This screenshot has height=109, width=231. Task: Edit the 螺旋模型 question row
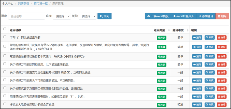(210, 56)
